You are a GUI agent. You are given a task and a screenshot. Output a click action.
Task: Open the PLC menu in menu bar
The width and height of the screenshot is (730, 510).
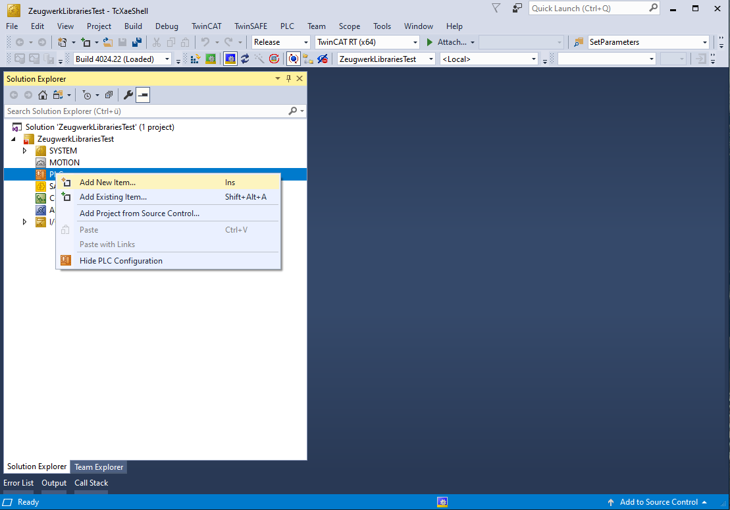coord(287,26)
